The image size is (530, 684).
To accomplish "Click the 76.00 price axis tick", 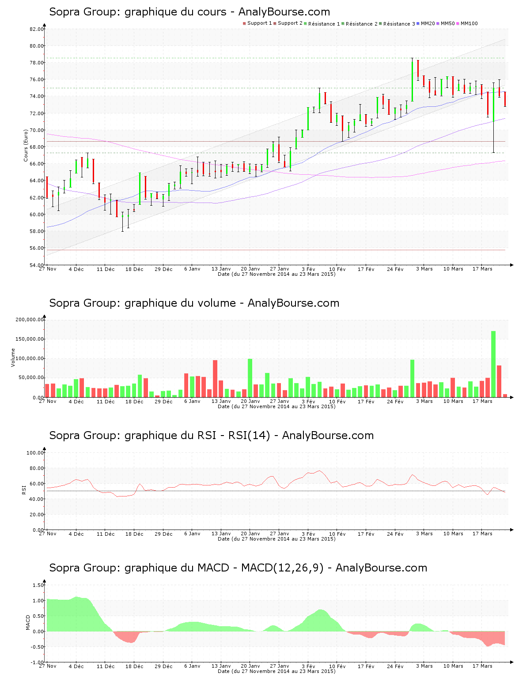I will (37, 79).
